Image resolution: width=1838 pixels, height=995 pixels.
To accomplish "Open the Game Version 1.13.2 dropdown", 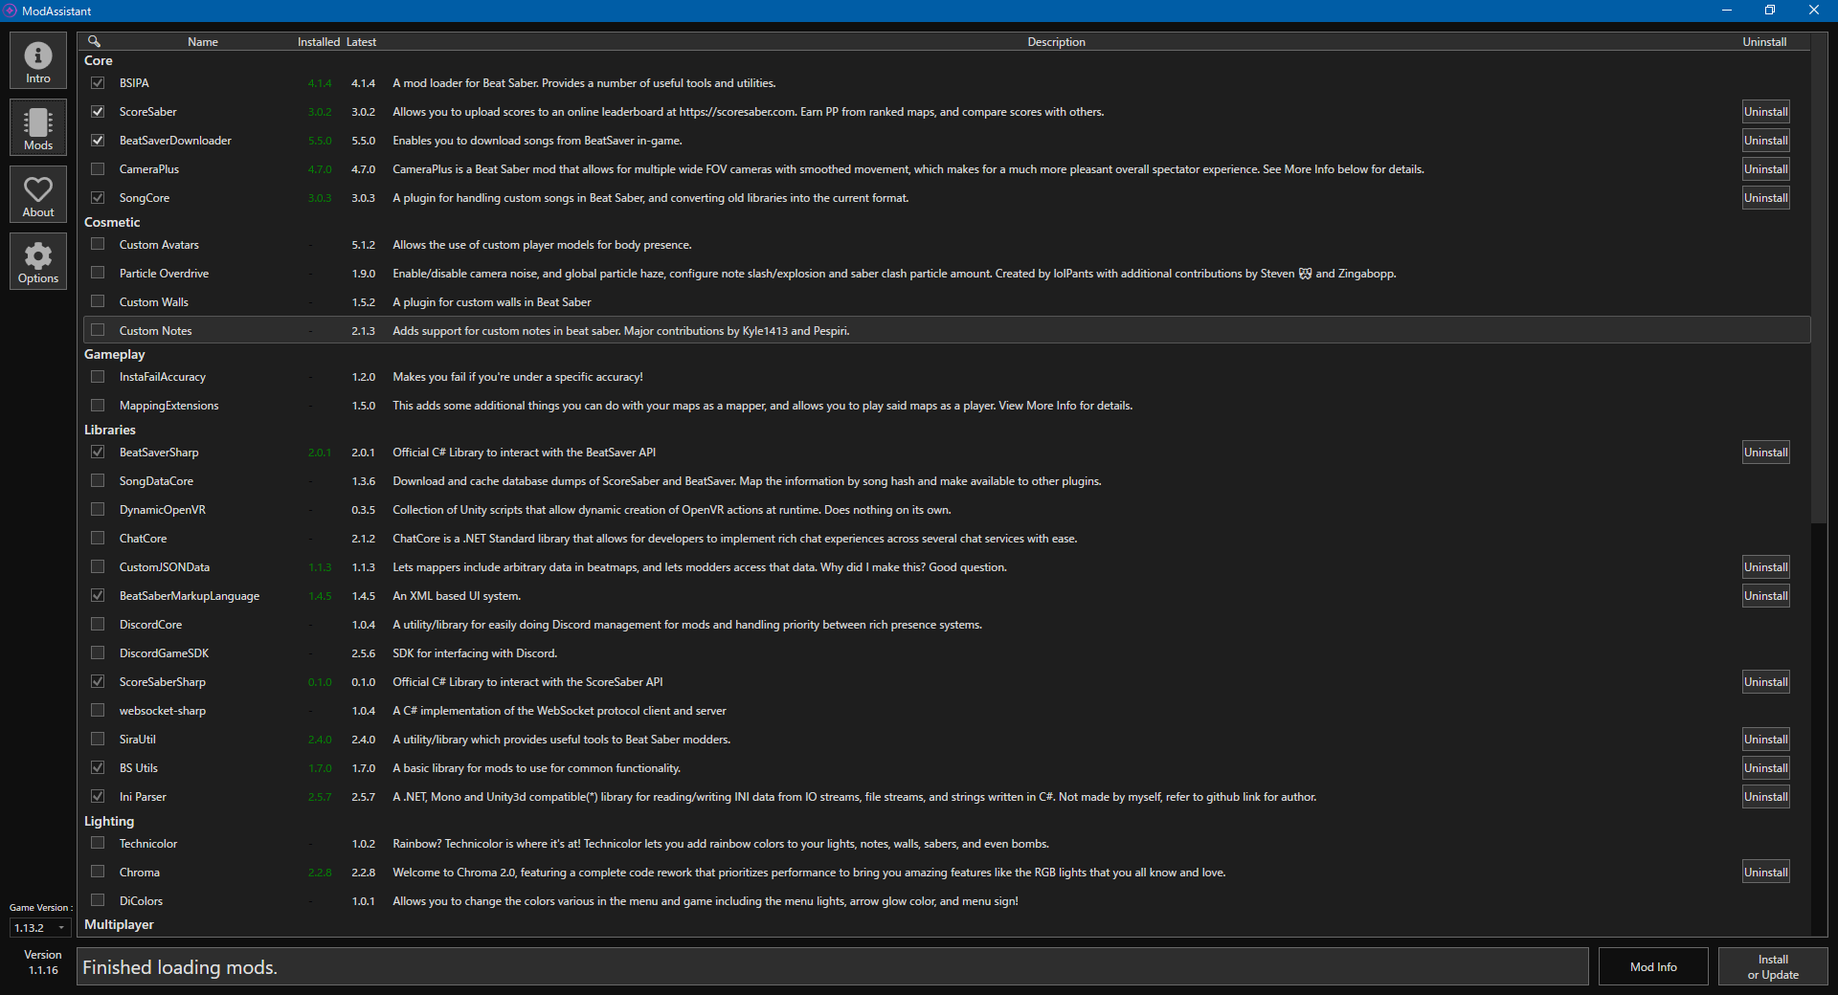I will [39, 927].
